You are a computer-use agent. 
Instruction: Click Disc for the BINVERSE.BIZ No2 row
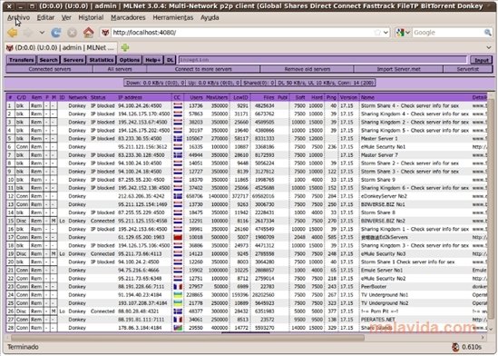coord(22,221)
